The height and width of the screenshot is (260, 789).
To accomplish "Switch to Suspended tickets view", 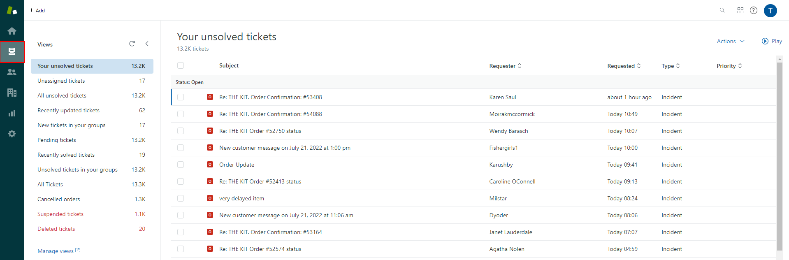I will click(x=60, y=214).
